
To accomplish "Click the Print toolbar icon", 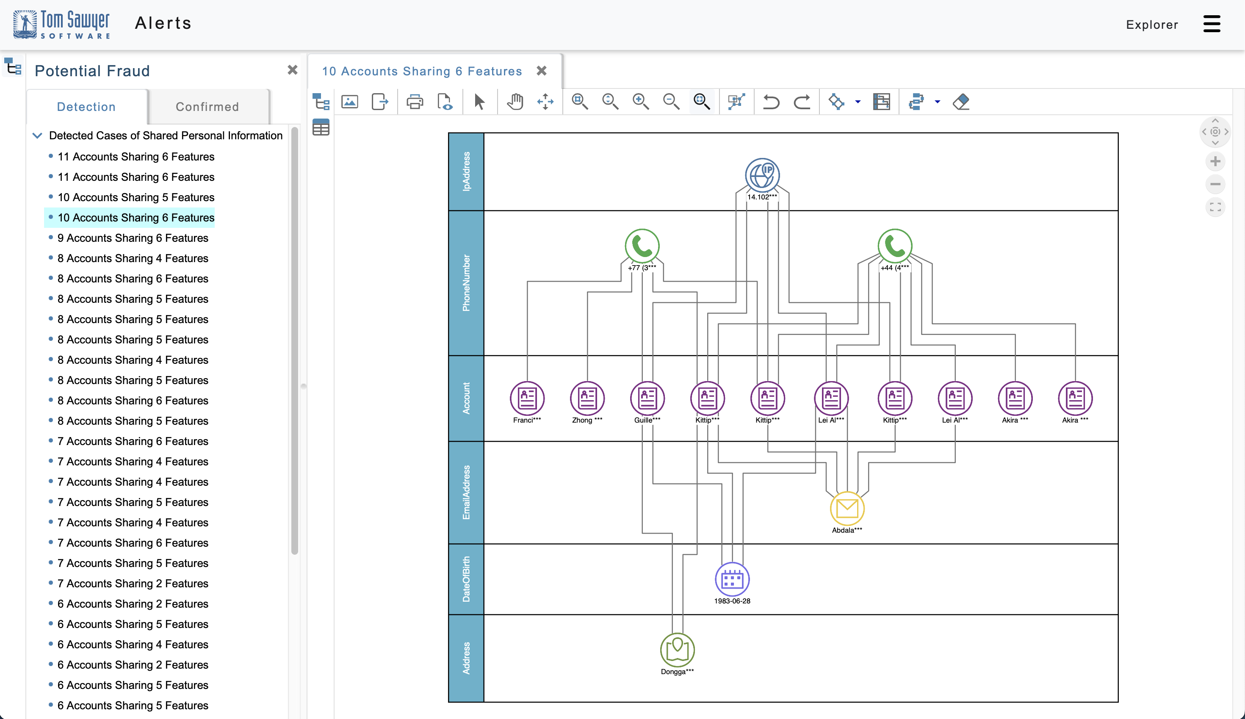I will (414, 102).
